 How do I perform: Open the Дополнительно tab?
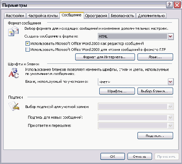click(151, 16)
